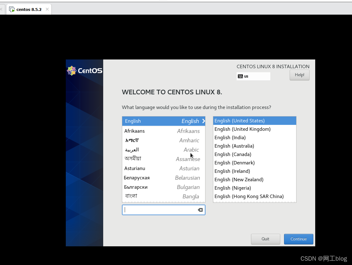Choose English (New Zealand) locale

255,180
